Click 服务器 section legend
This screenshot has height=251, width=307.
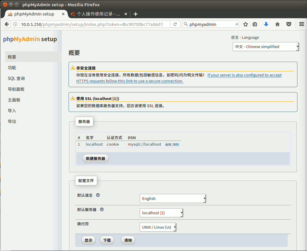point(84,121)
